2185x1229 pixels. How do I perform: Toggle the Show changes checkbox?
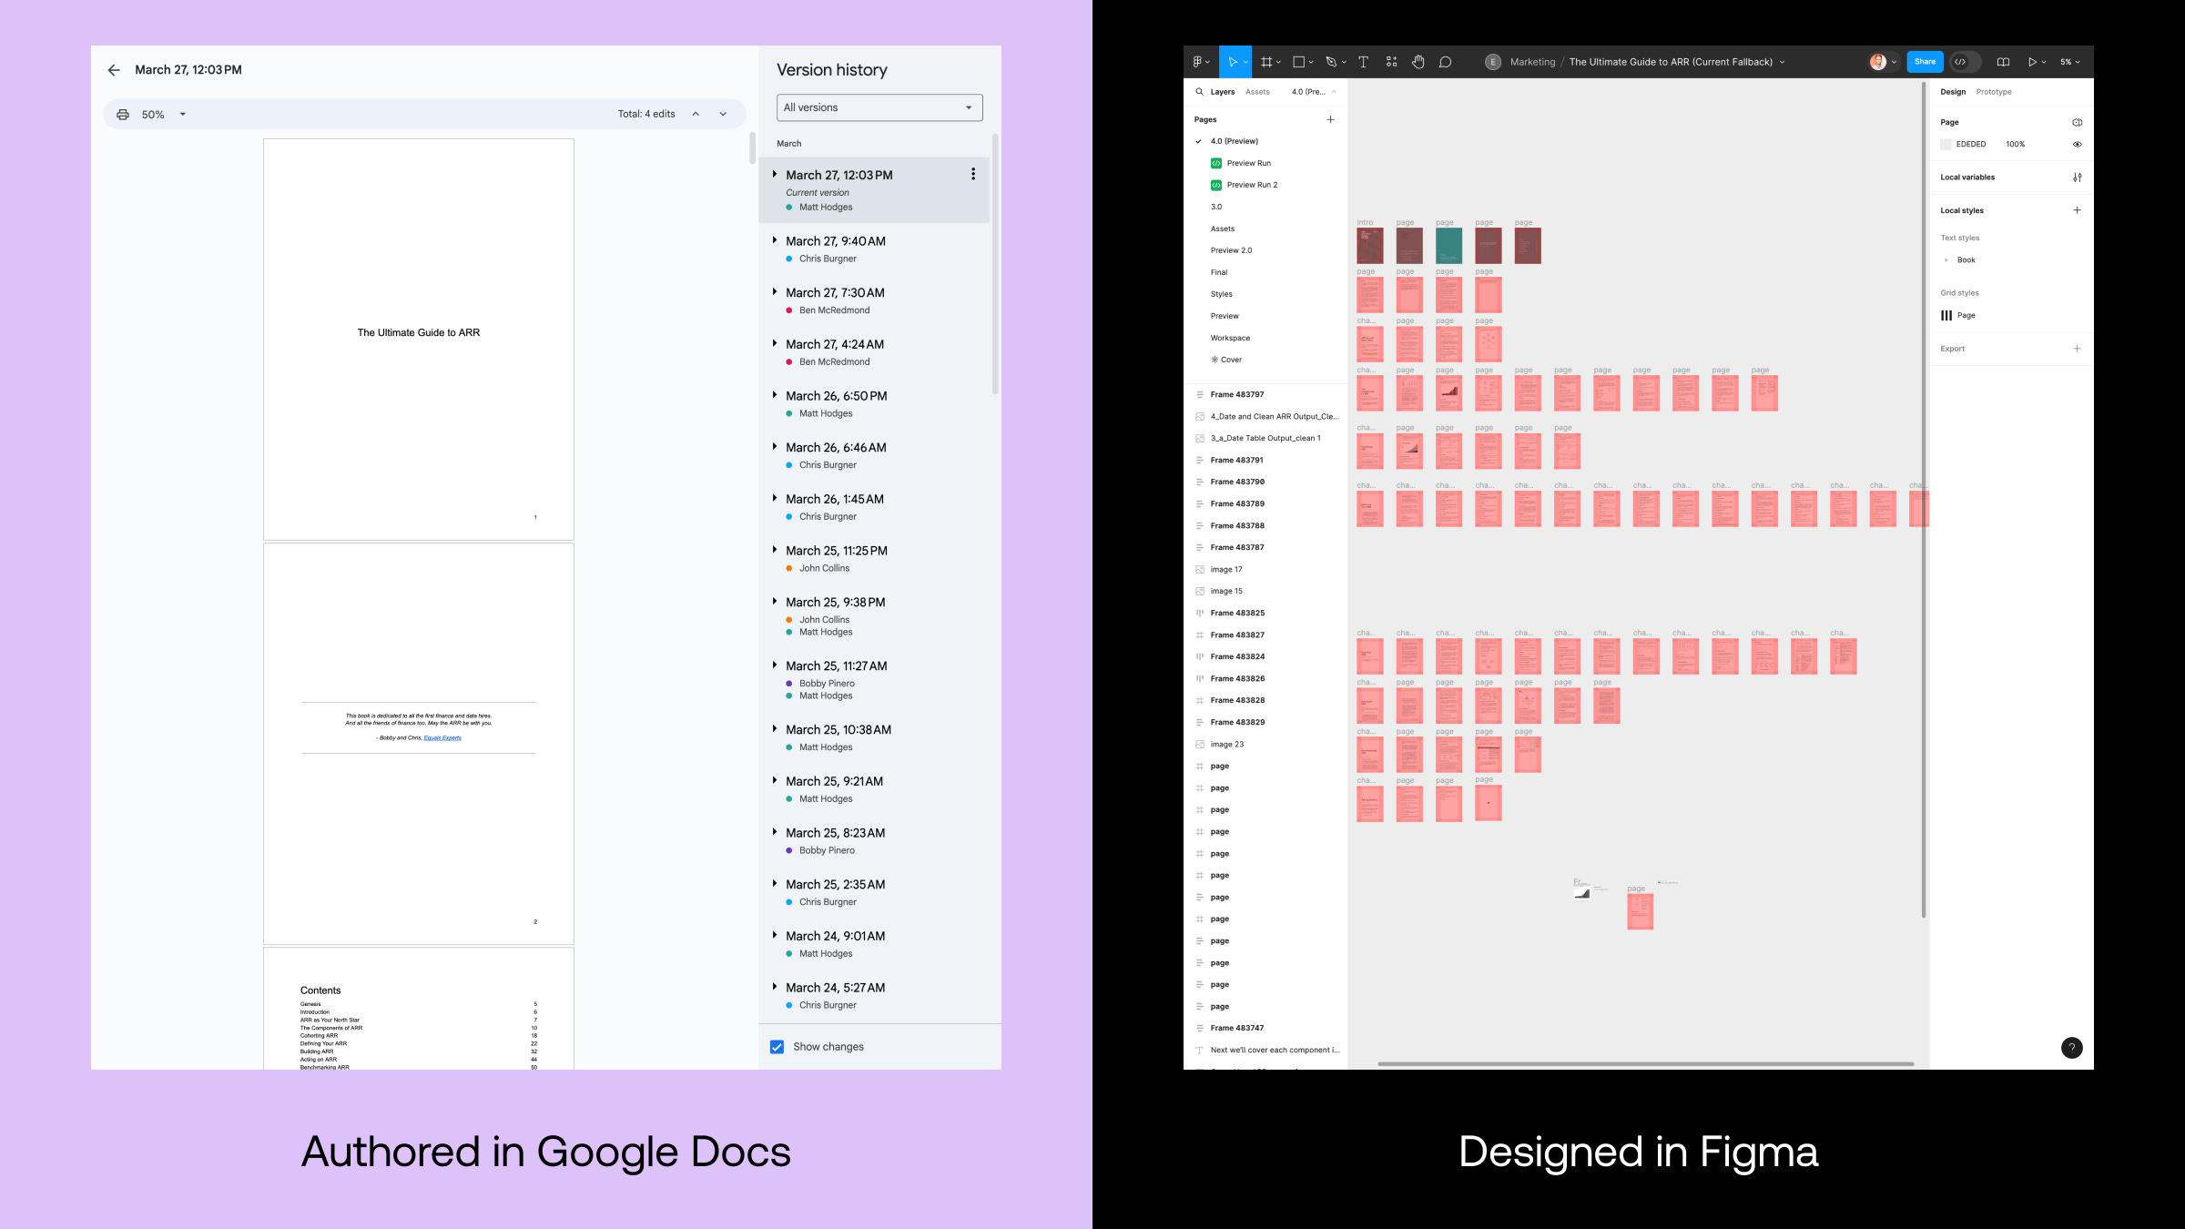(777, 1047)
